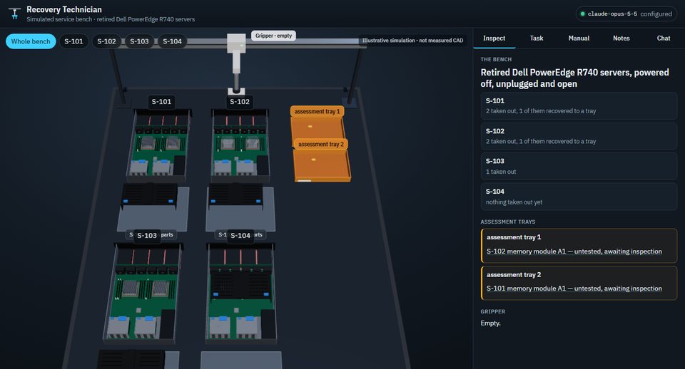Image resolution: width=685 pixels, height=369 pixels.
Task: Click the S-104 server chassis model
Action: click(x=241, y=292)
